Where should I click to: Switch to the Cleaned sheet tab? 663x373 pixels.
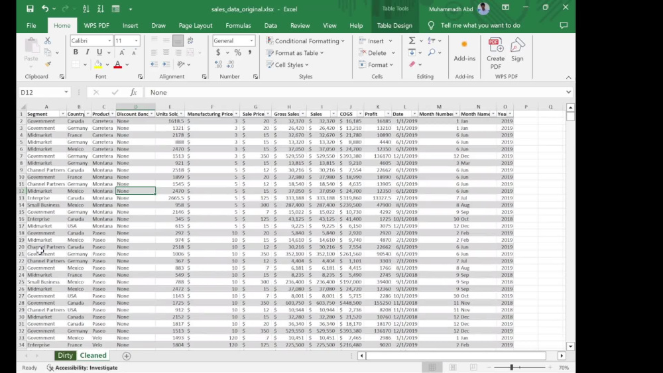[93, 355]
